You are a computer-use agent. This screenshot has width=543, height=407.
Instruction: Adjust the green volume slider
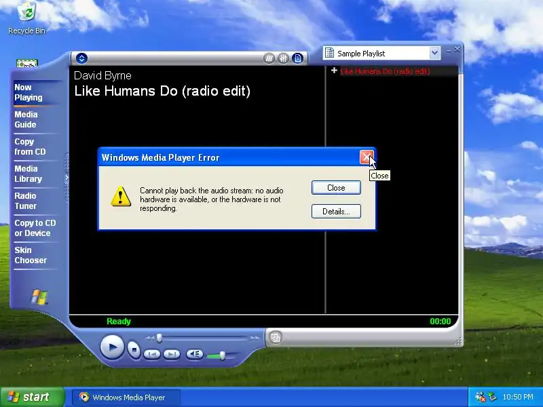(x=222, y=355)
